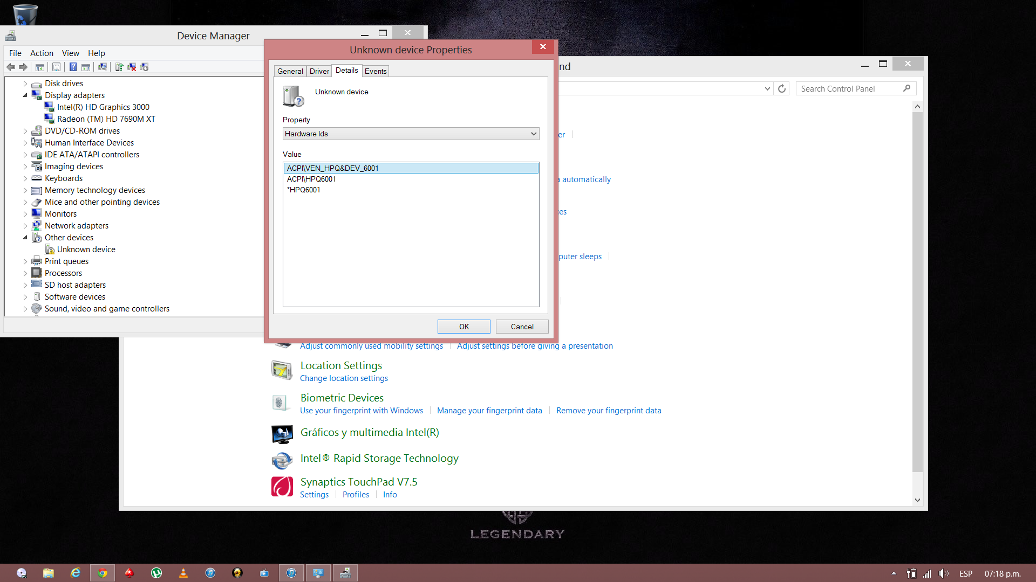
Task: Open File Explorer from the taskbar
Action: (x=49, y=573)
